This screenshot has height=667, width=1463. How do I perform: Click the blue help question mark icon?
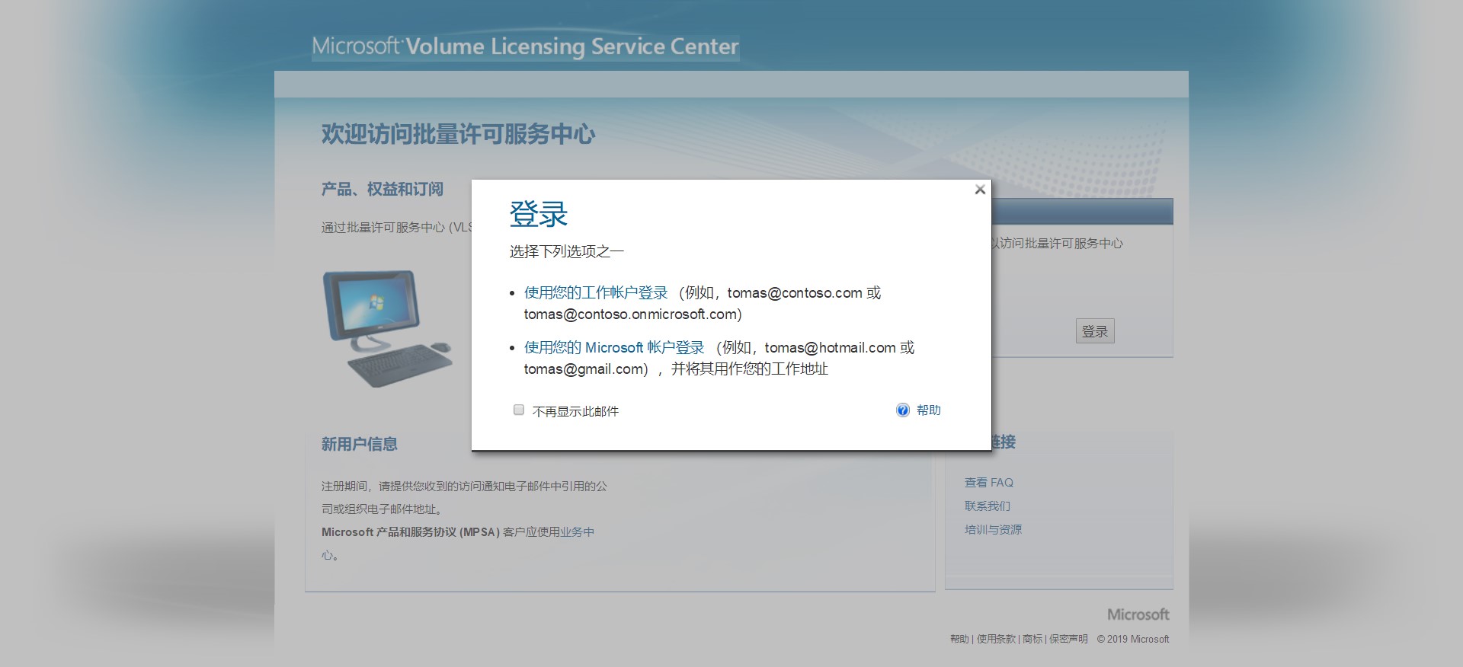click(903, 410)
